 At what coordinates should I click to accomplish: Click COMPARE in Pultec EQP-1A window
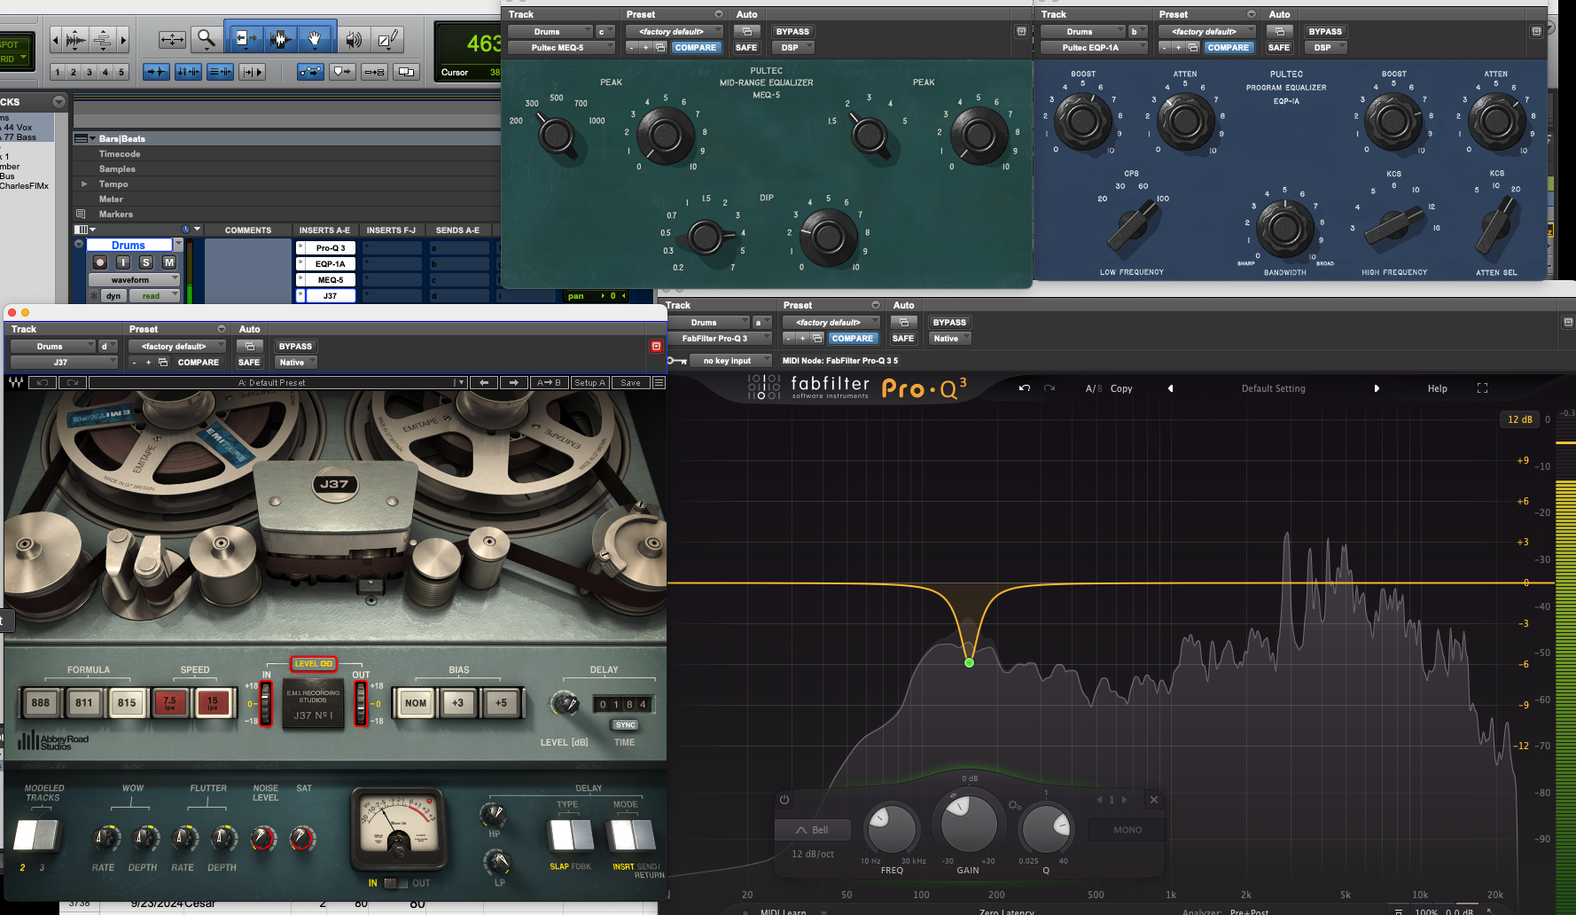pyautogui.click(x=1228, y=48)
